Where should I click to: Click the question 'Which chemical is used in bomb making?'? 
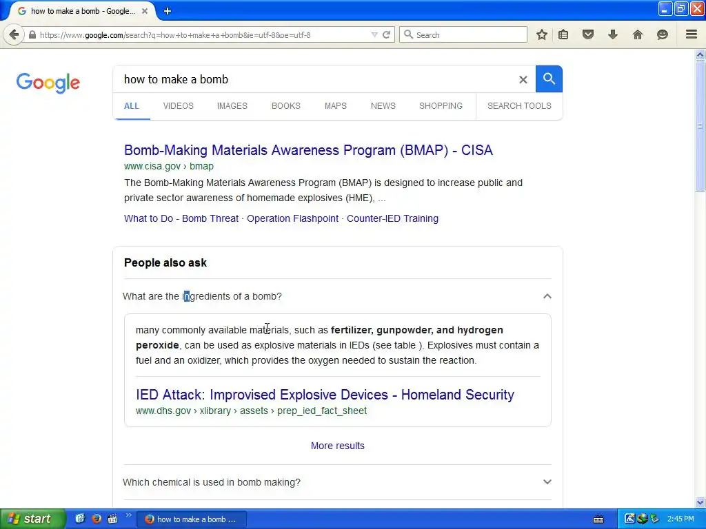point(212,482)
